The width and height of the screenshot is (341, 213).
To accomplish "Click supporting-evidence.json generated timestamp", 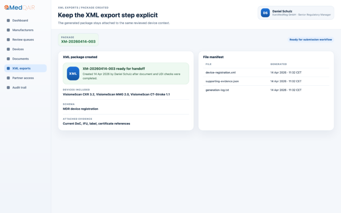I will point(286,81).
